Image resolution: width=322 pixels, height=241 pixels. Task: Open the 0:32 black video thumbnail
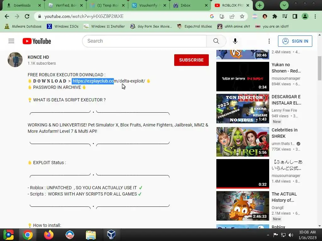point(242,174)
